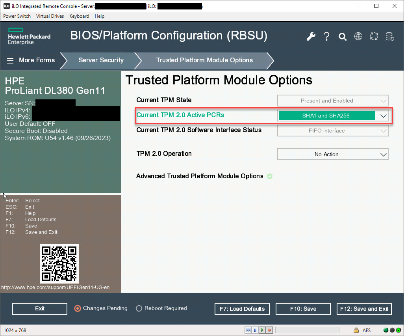The height and width of the screenshot is (336, 404).
Task: Click the database restore icon
Action: tap(390, 37)
